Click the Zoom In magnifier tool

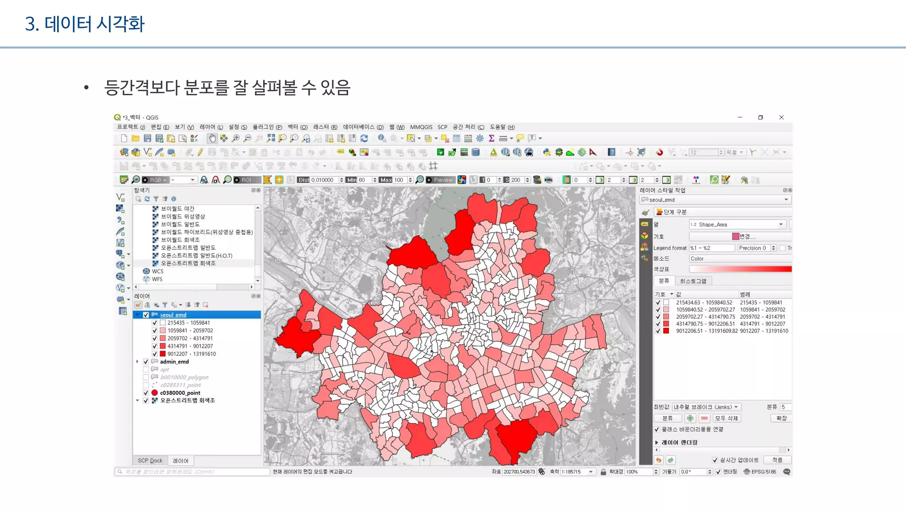[236, 139]
